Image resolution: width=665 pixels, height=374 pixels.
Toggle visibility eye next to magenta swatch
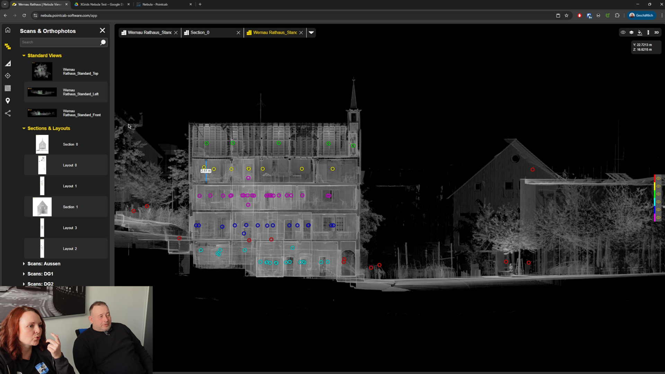pyautogui.click(x=658, y=217)
